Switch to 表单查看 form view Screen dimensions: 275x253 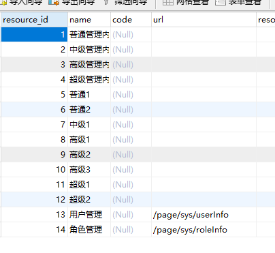[238, 2]
